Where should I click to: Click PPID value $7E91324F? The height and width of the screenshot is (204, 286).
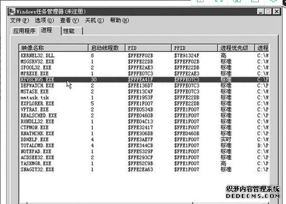(186, 55)
